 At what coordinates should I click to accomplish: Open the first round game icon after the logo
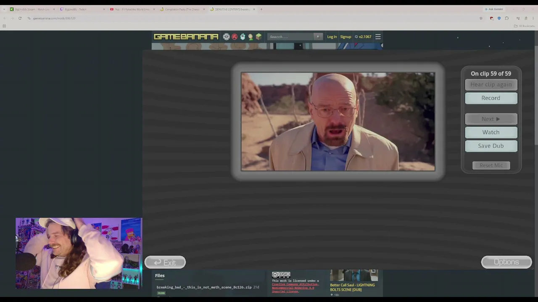coord(227,37)
